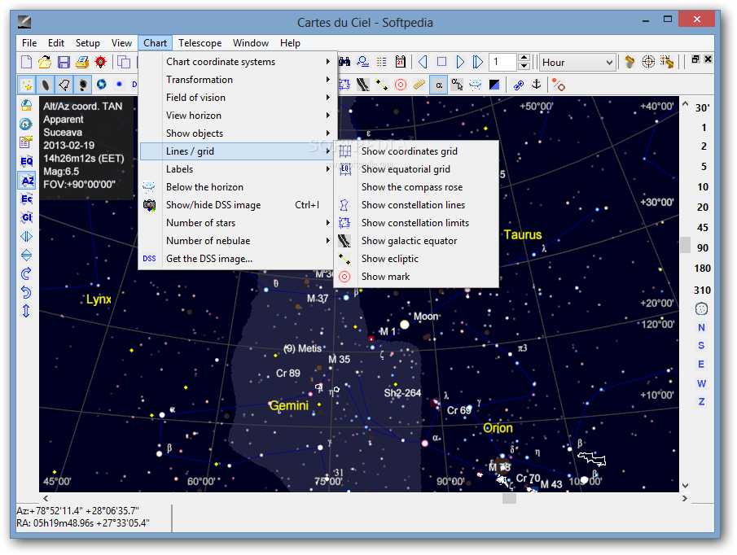Screen dimensions: 737x555
Task: Set field of vision to 90 degrees
Action: click(702, 248)
